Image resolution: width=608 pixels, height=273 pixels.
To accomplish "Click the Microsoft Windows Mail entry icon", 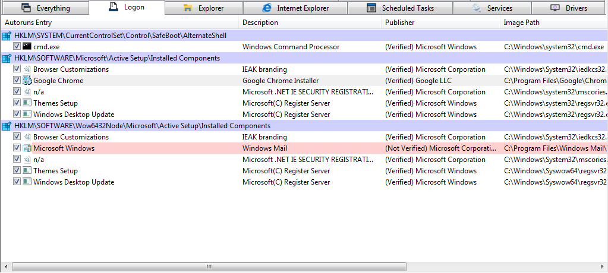I will (27, 148).
